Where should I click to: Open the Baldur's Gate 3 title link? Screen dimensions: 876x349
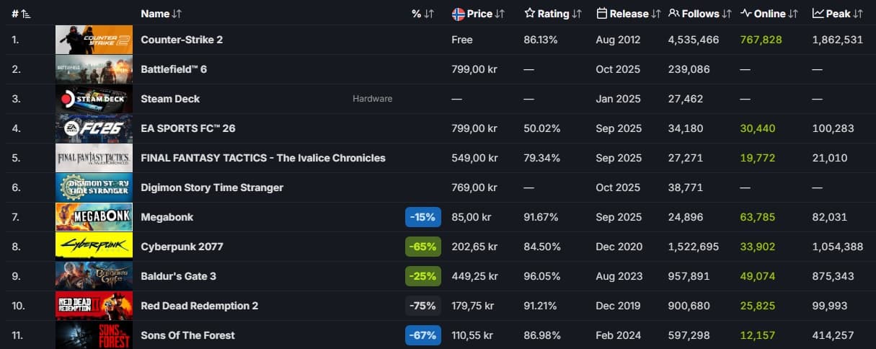point(178,276)
